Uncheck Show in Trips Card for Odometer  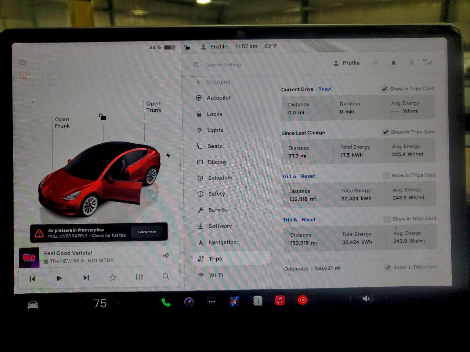tap(388, 267)
